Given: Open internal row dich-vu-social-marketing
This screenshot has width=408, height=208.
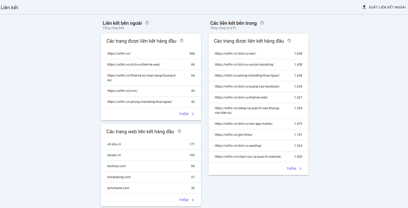Looking at the screenshot, I should (259, 65).
